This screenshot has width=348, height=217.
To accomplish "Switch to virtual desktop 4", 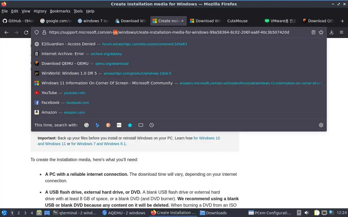I will [x=32, y=213].
